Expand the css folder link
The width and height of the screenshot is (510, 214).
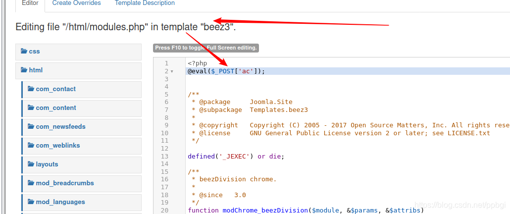tap(78, 52)
